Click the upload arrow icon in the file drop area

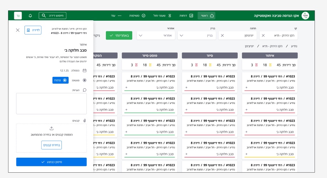pyautogui.click(x=52, y=129)
